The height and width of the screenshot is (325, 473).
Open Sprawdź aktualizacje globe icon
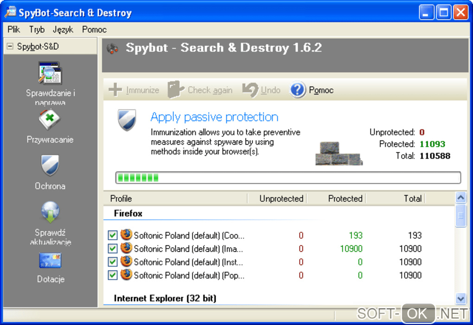click(50, 212)
